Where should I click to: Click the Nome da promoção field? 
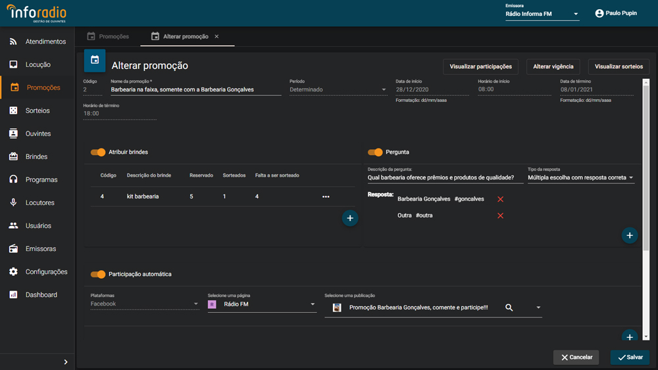[195, 89]
